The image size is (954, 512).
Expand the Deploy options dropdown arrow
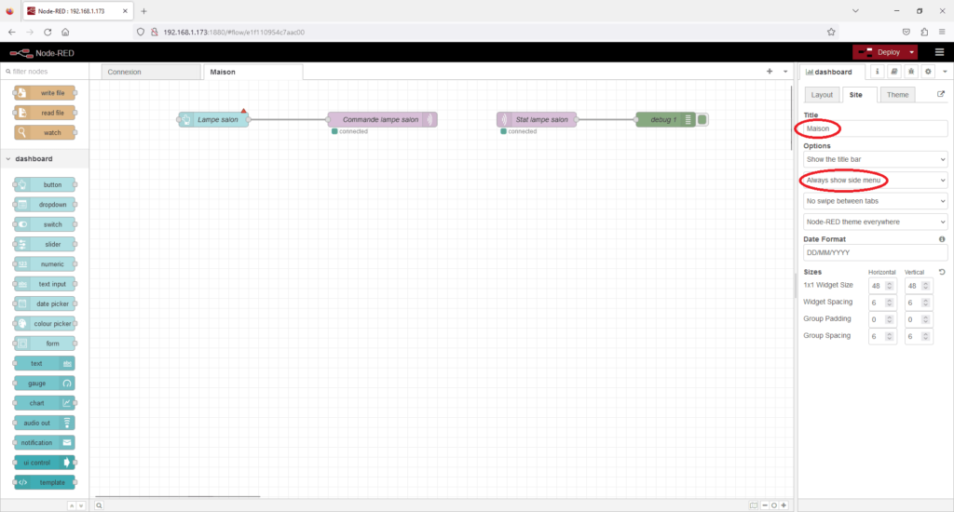[x=912, y=52]
